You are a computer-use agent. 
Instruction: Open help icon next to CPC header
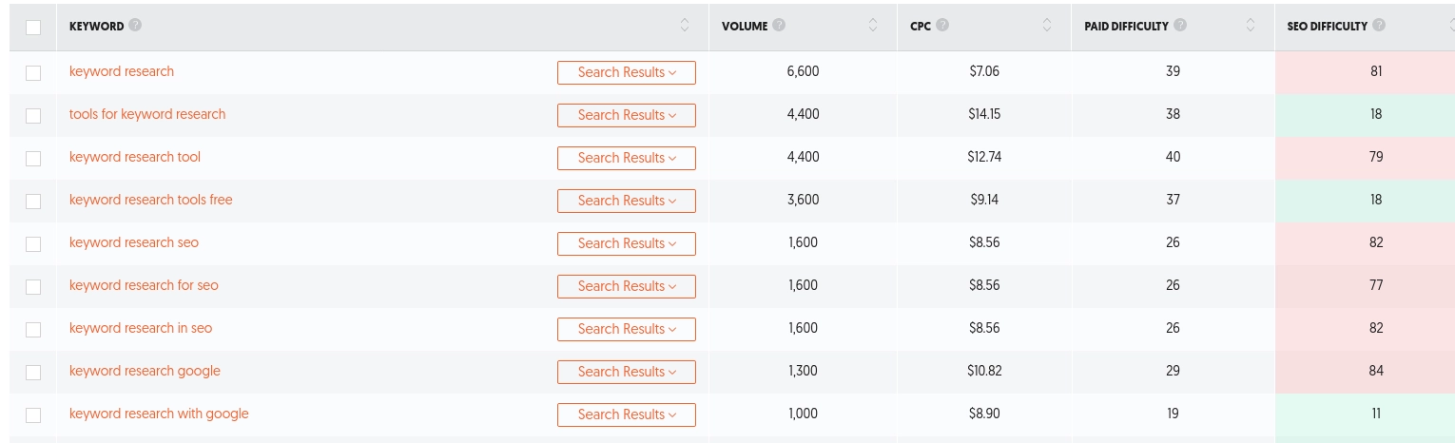(x=943, y=26)
